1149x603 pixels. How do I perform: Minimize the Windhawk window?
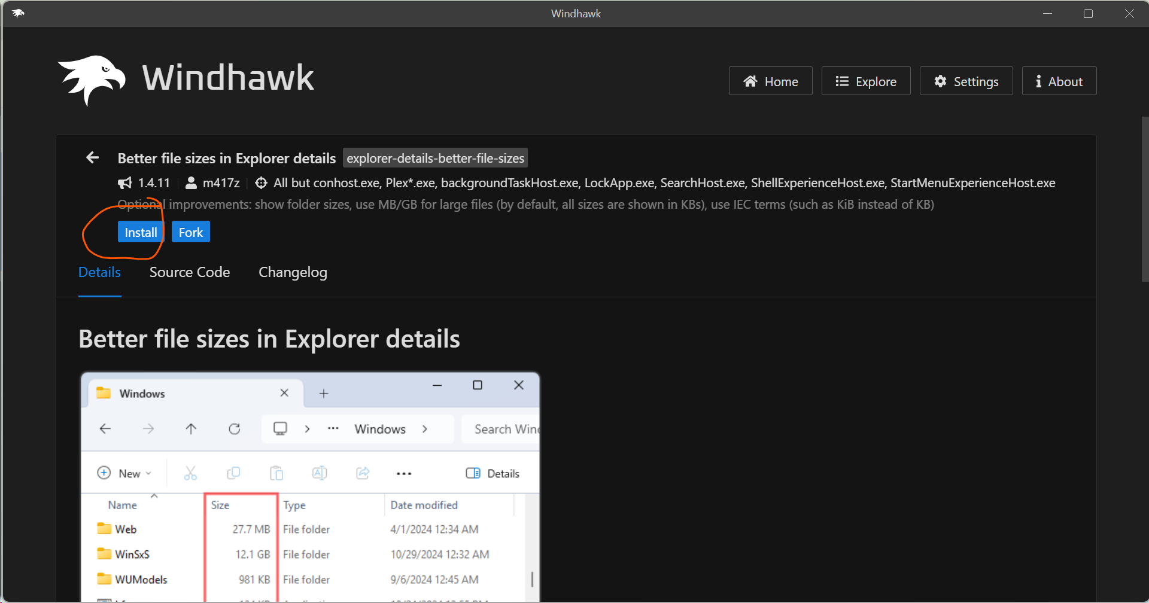(1047, 13)
